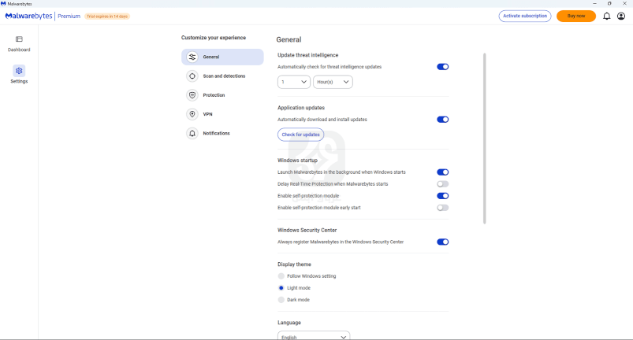Viewport: 633px width, 340px height.
Task: Close the Malwarebytes window
Action: (624, 4)
